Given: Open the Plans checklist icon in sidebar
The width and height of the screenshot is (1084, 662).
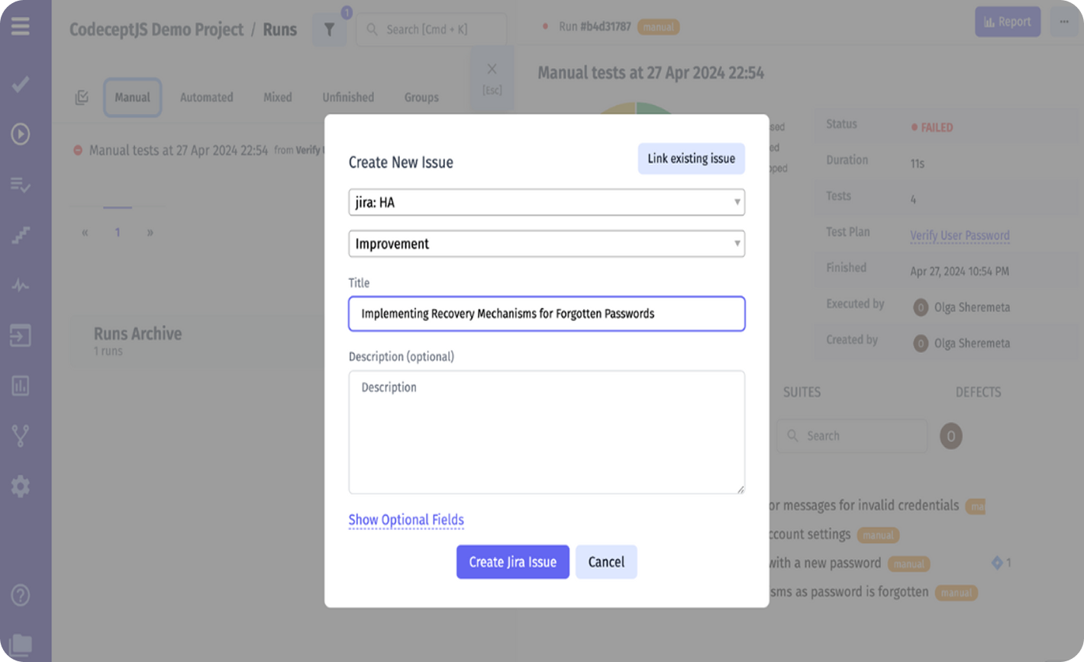Looking at the screenshot, I should [21, 185].
